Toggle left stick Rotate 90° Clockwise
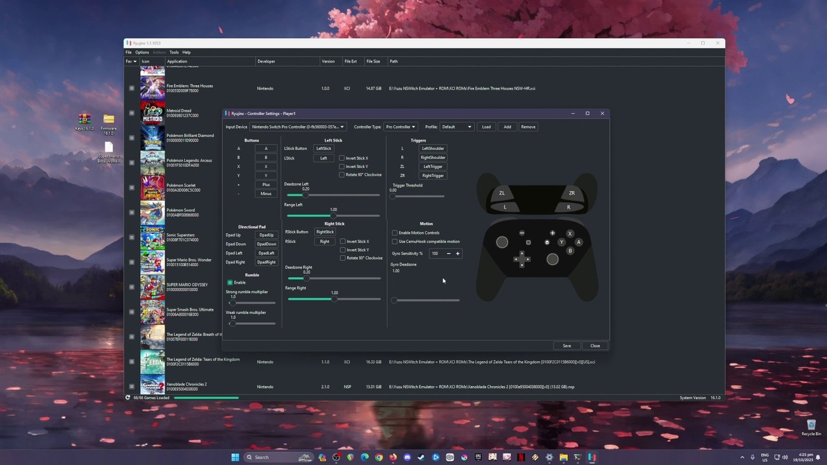The image size is (827, 465). pyautogui.click(x=342, y=175)
